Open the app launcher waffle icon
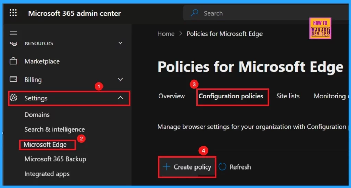Screen dimensions: 351x188 (13, 13)
